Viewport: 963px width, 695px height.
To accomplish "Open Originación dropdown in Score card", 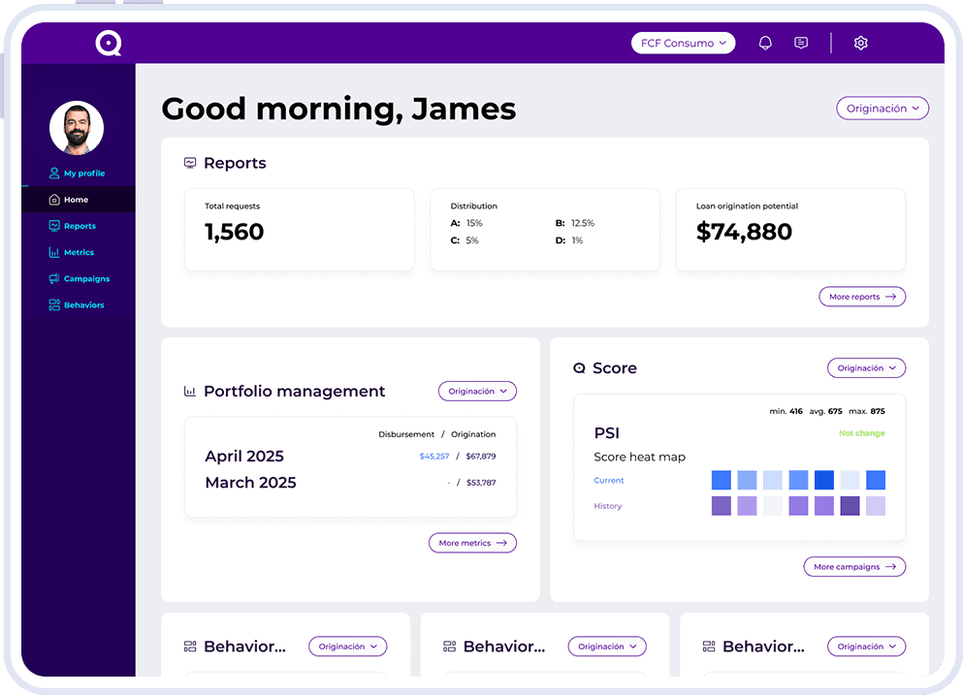I will click(x=866, y=367).
